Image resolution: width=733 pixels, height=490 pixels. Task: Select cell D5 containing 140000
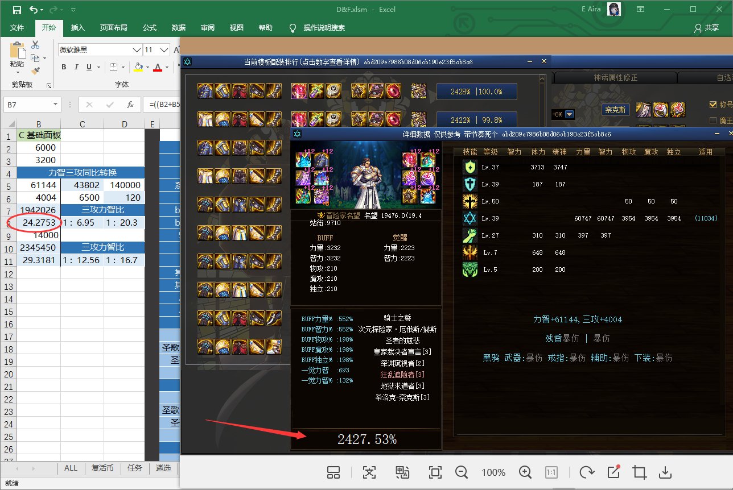(123, 185)
